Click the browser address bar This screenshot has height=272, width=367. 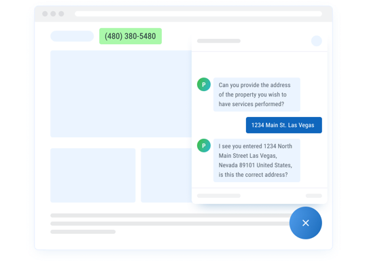pyautogui.click(x=198, y=14)
